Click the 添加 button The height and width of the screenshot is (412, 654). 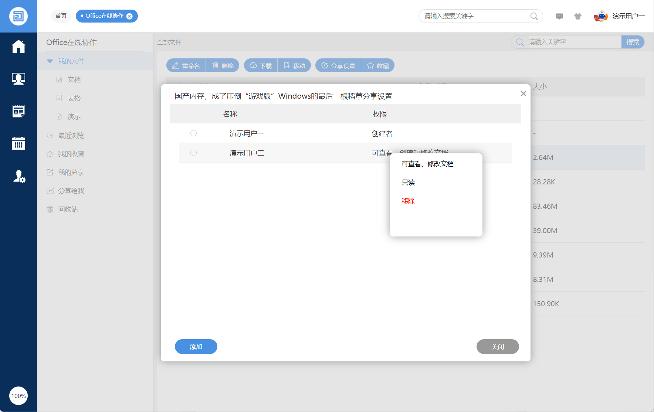[196, 347]
